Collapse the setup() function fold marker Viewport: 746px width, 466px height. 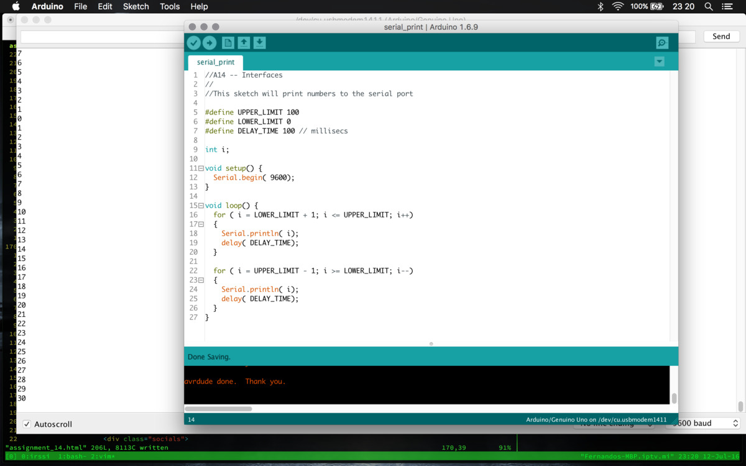click(x=201, y=168)
